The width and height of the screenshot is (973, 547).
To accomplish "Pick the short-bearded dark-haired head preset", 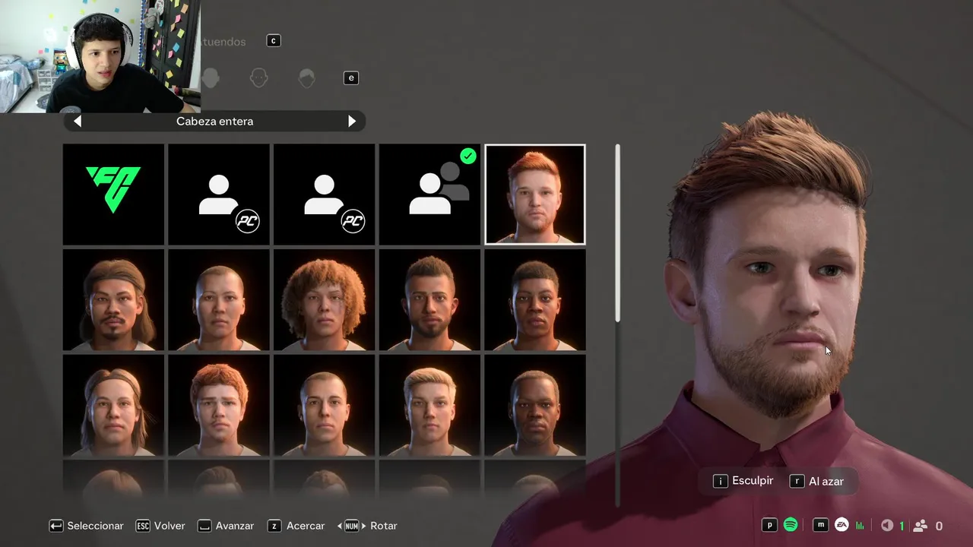I will click(429, 300).
